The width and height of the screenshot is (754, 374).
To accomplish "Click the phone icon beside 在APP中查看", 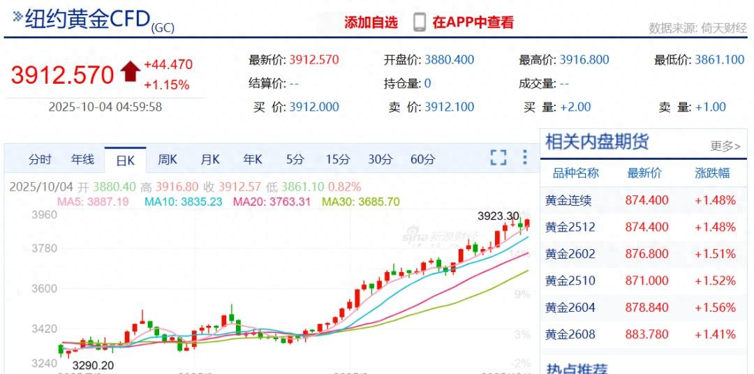I will 419,22.
